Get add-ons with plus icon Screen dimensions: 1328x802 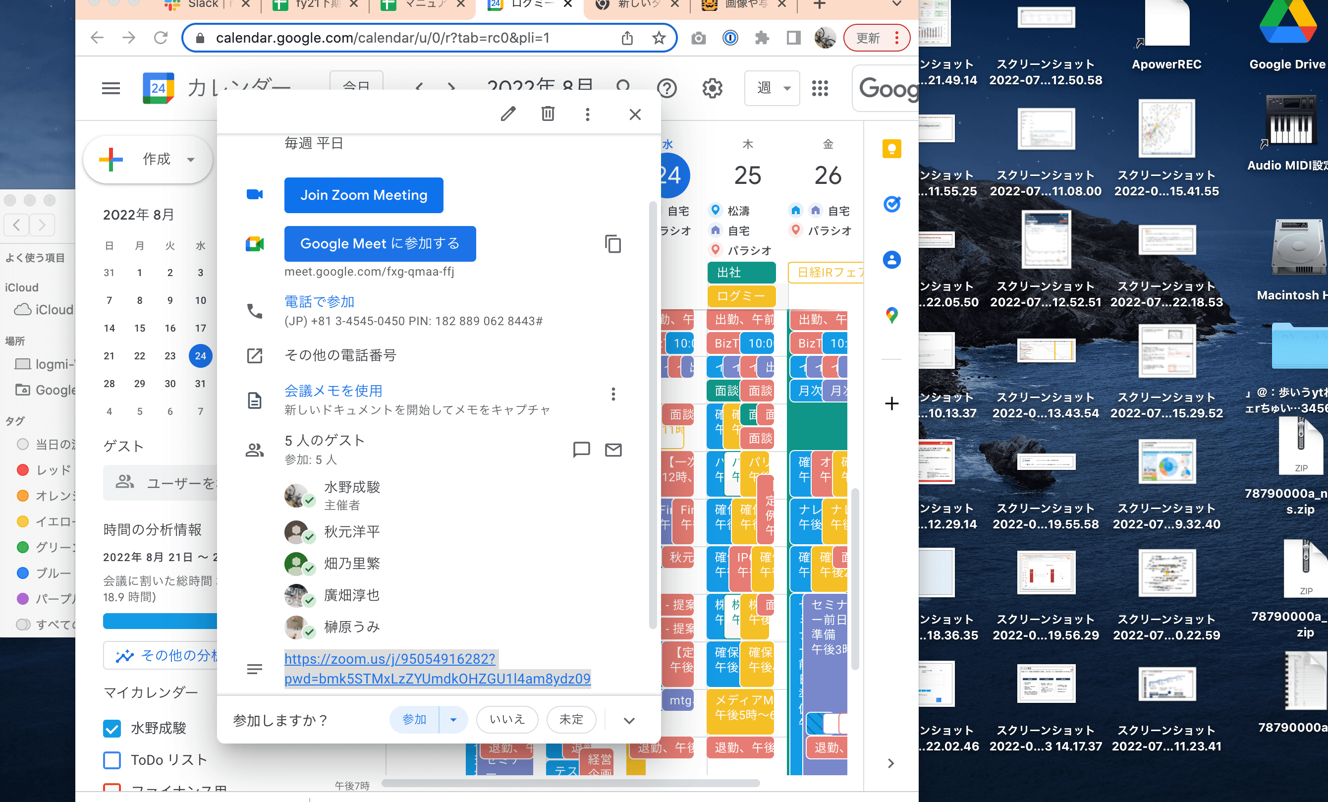(x=891, y=403)
